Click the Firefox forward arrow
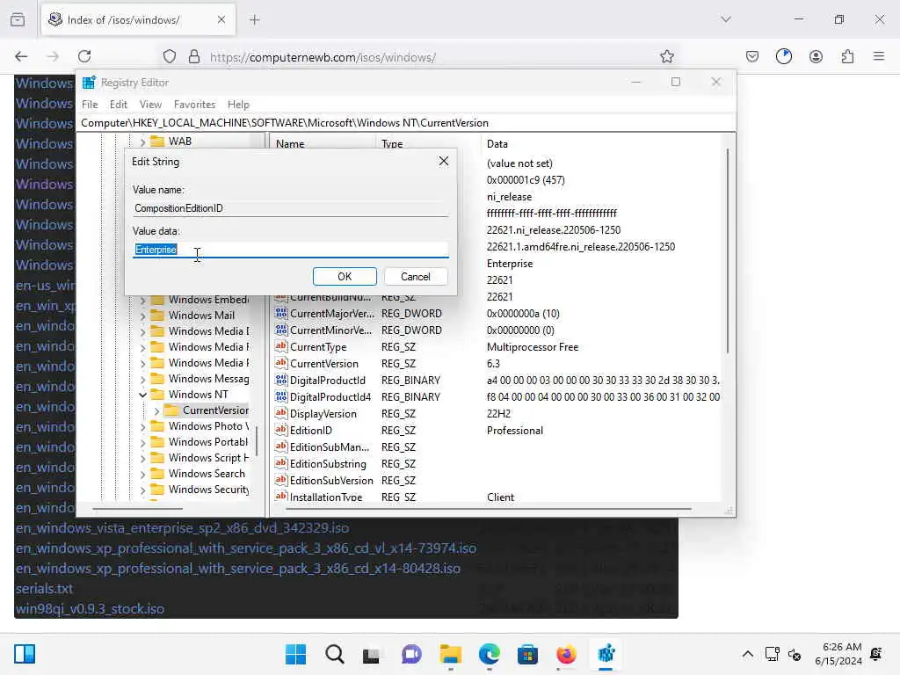900x675 pixels. point(53,56)
